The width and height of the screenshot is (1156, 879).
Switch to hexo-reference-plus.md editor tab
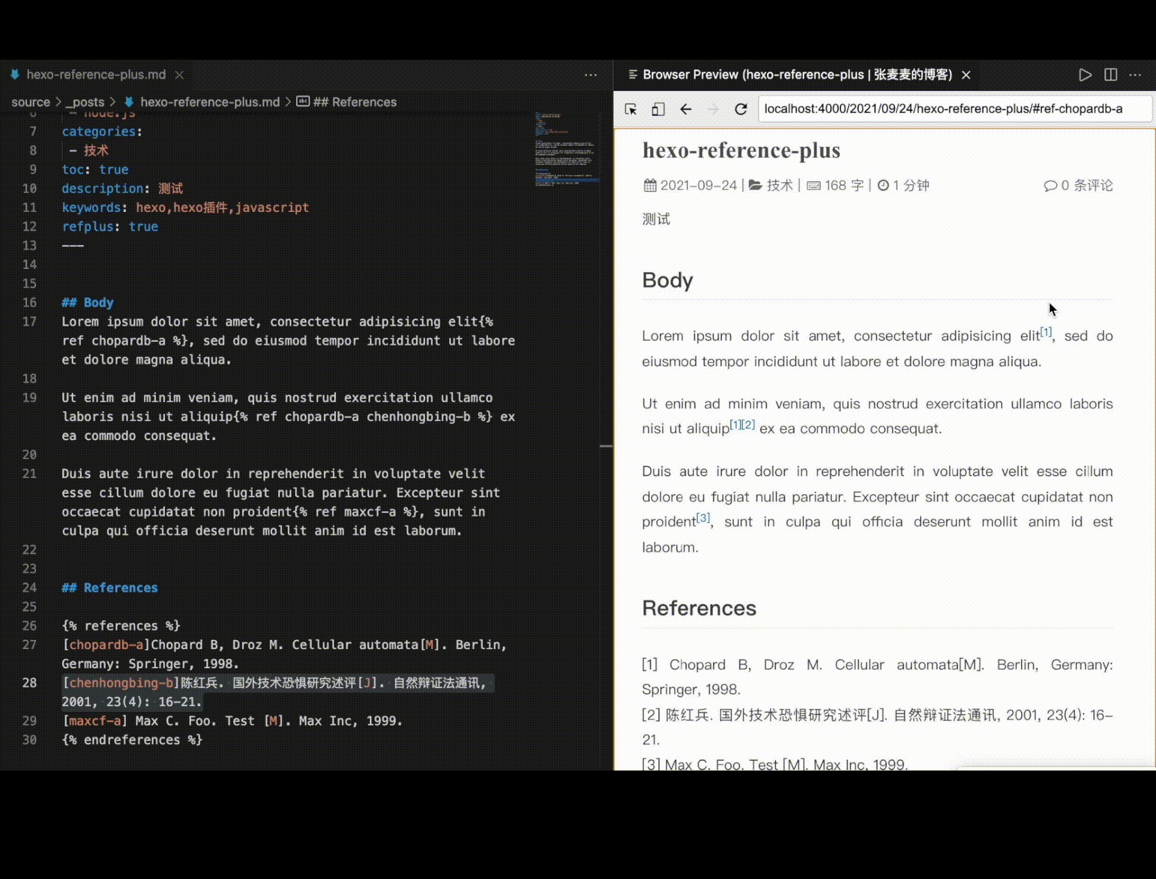[x=96, y=75]
